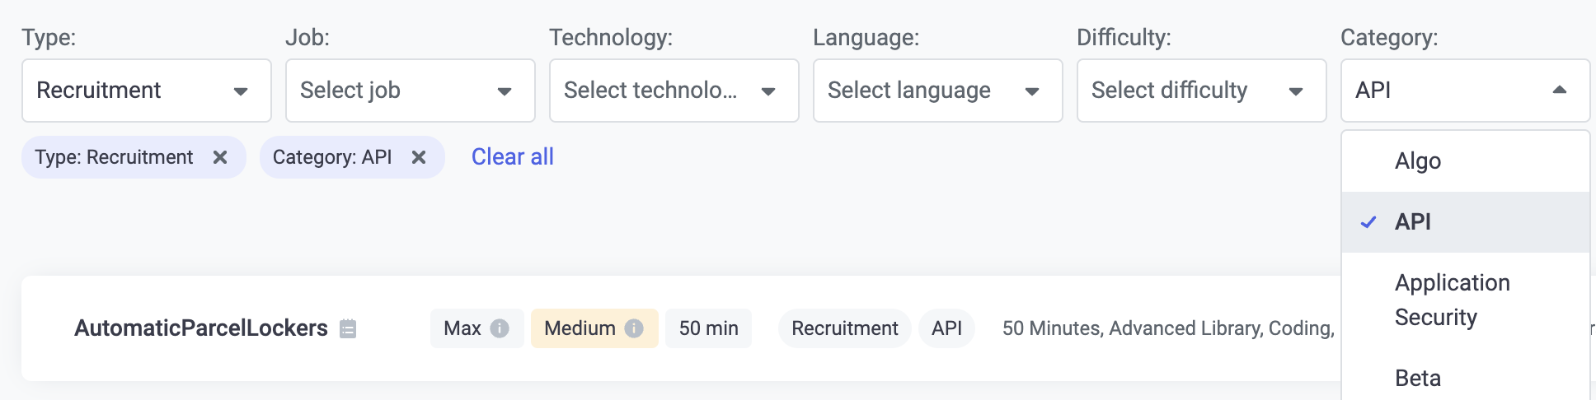Click the API tag on the task row
Screen dimensions: 1596x400
[946, 328]
